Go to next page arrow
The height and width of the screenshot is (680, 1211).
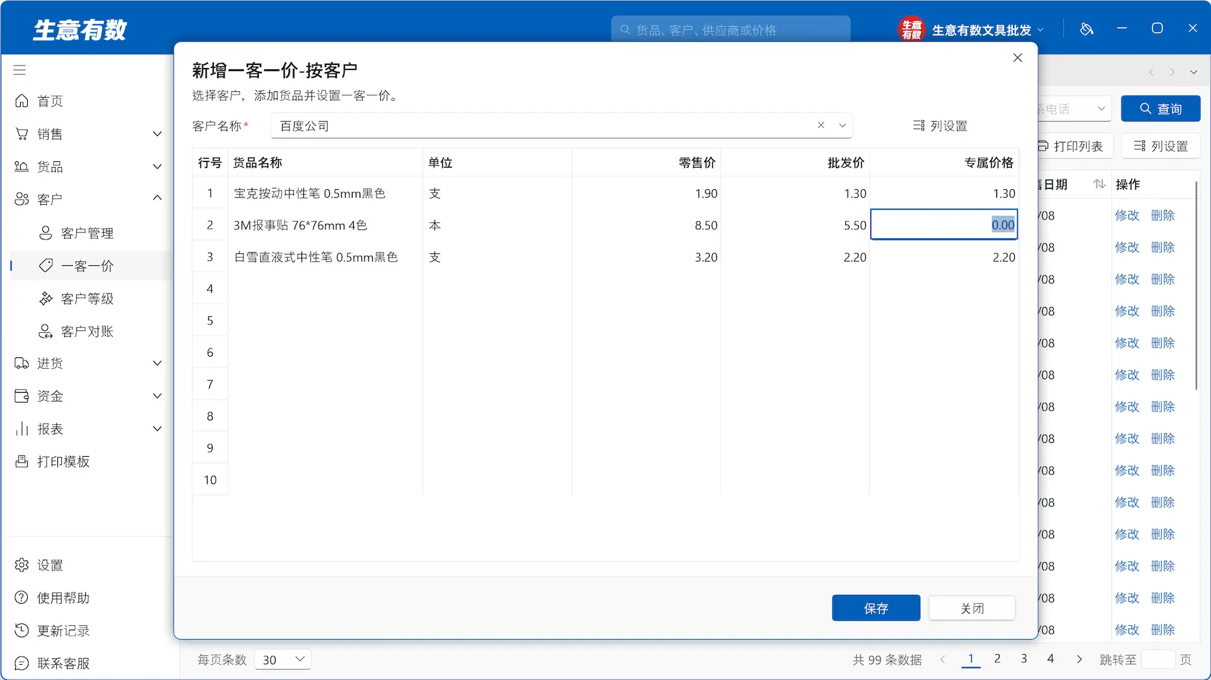click(1079, 659)
